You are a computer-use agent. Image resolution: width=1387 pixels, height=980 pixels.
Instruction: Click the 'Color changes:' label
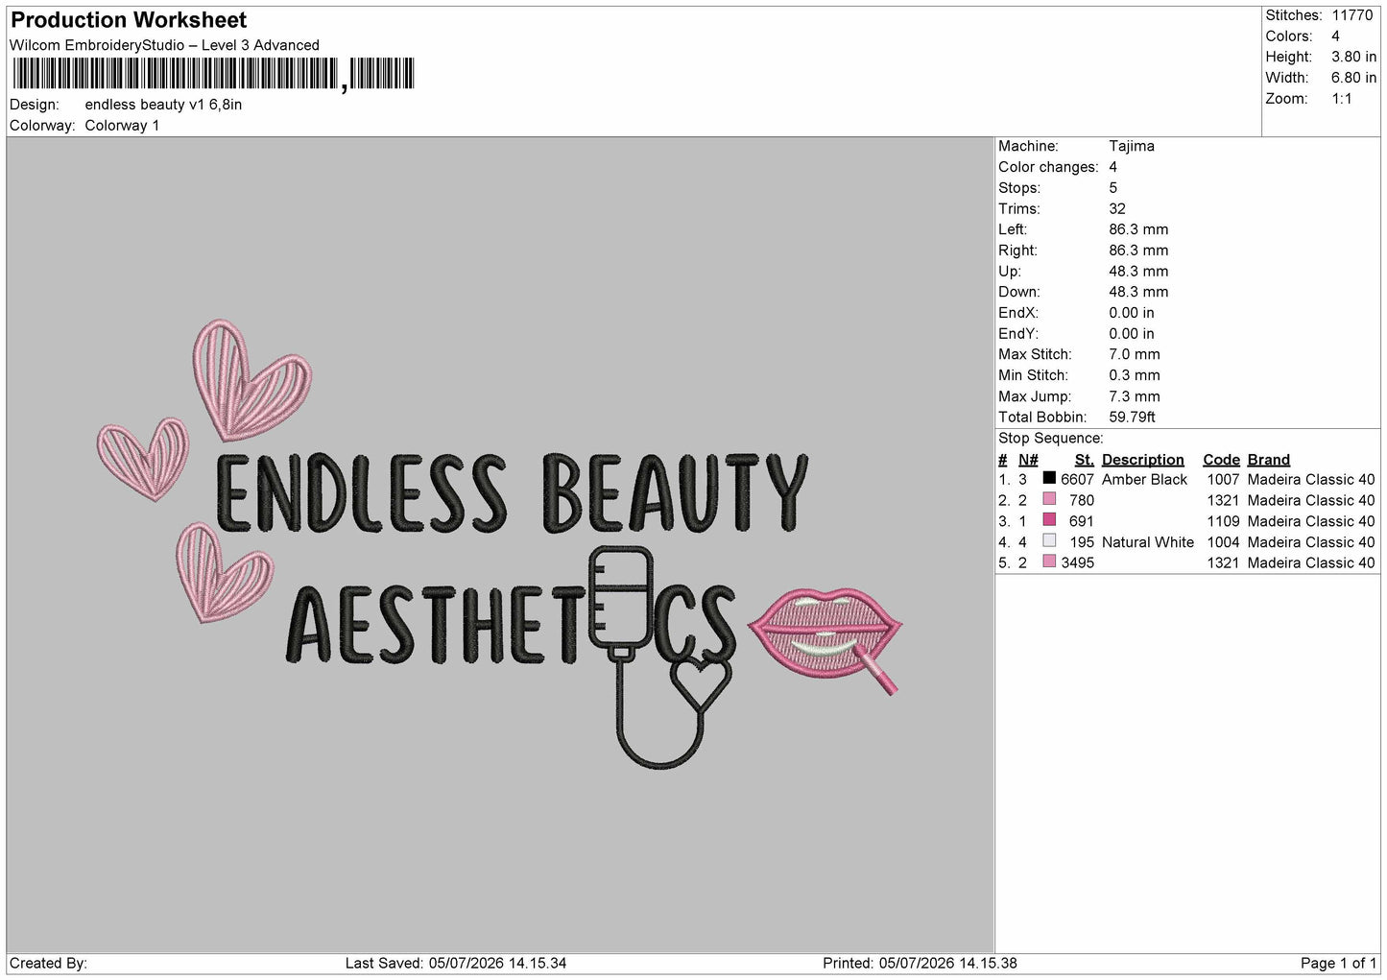1048,167
